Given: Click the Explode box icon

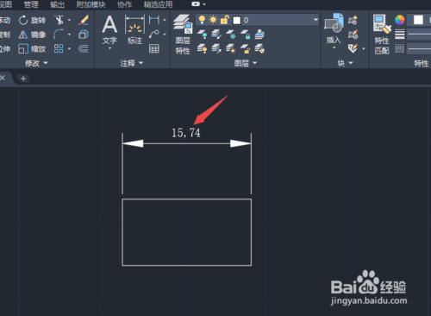Looking at the screenshot, I should pyautogui.click(x=84, y=35).
